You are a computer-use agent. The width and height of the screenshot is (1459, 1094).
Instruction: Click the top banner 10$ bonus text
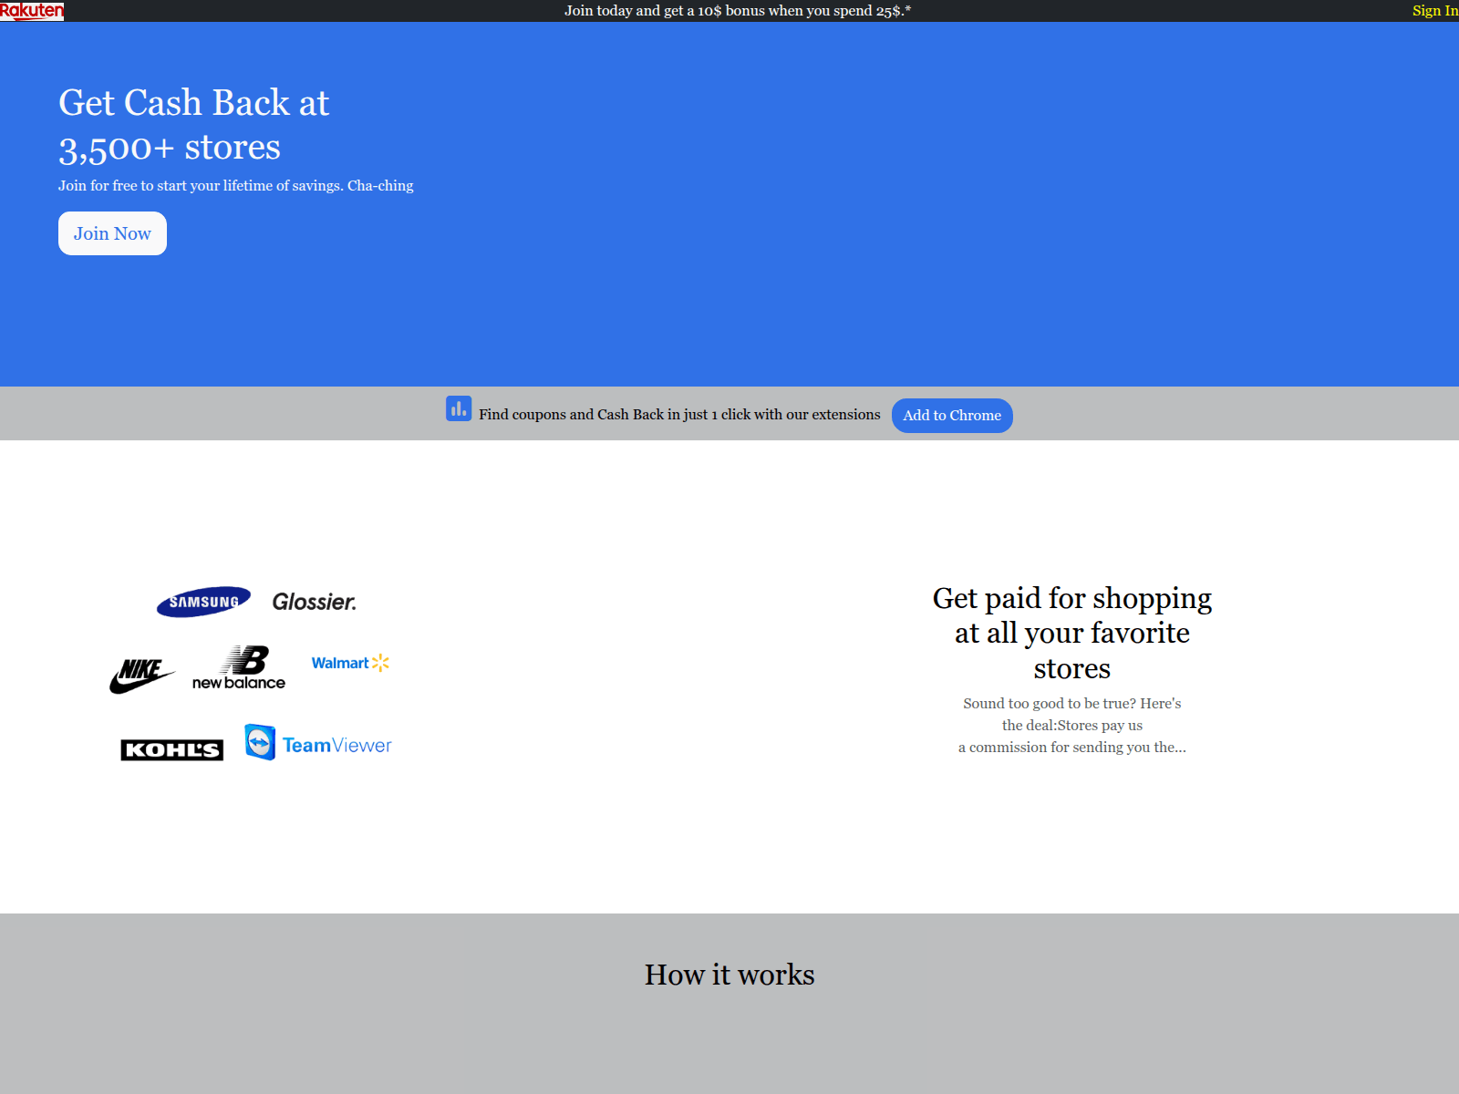pos(738,11)
